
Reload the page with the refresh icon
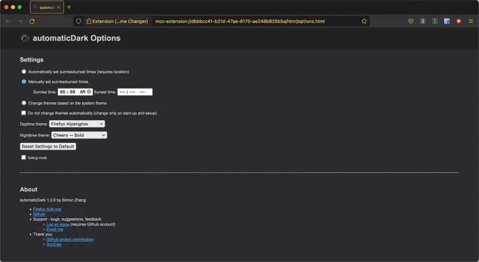[x=32, y=21]
